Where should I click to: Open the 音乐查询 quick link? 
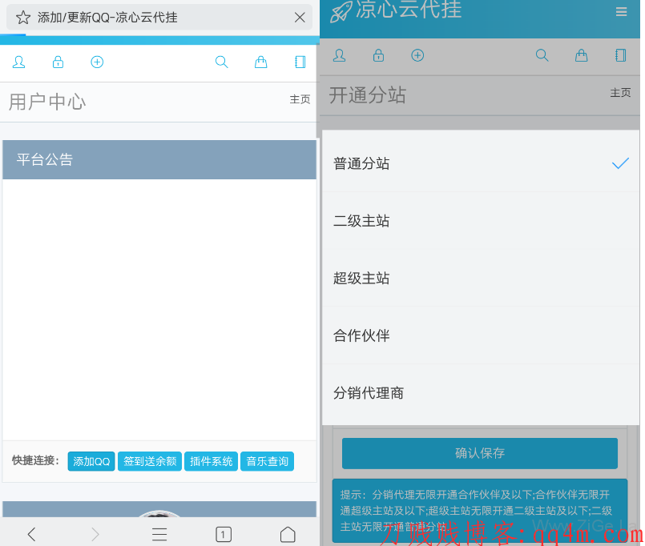tap(268, 461)
